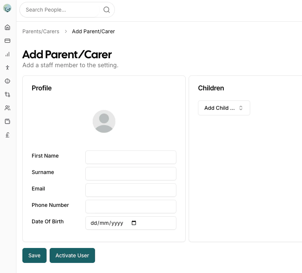Open the people group icon for Parents/Carers
Screen dimensions: 302x273
pyautogui.click(x=7, y=108)
